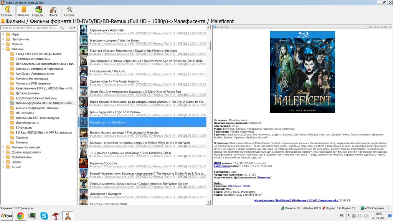Focus the category search input field
The width and height of the screenshot is (393, 221).
(x=30, y=28)
